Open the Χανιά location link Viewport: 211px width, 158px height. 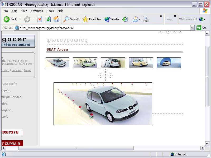click(27, 70)
